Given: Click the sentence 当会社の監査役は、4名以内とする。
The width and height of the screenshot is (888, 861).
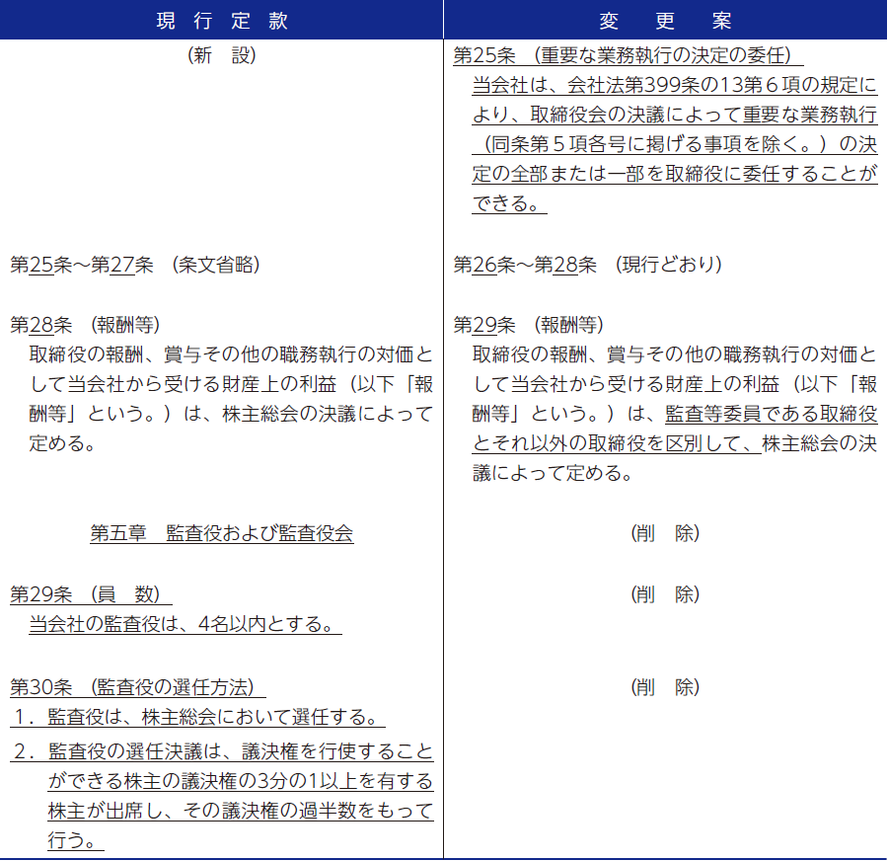Looking at the screenshot, I should click(x=185, y=625).
